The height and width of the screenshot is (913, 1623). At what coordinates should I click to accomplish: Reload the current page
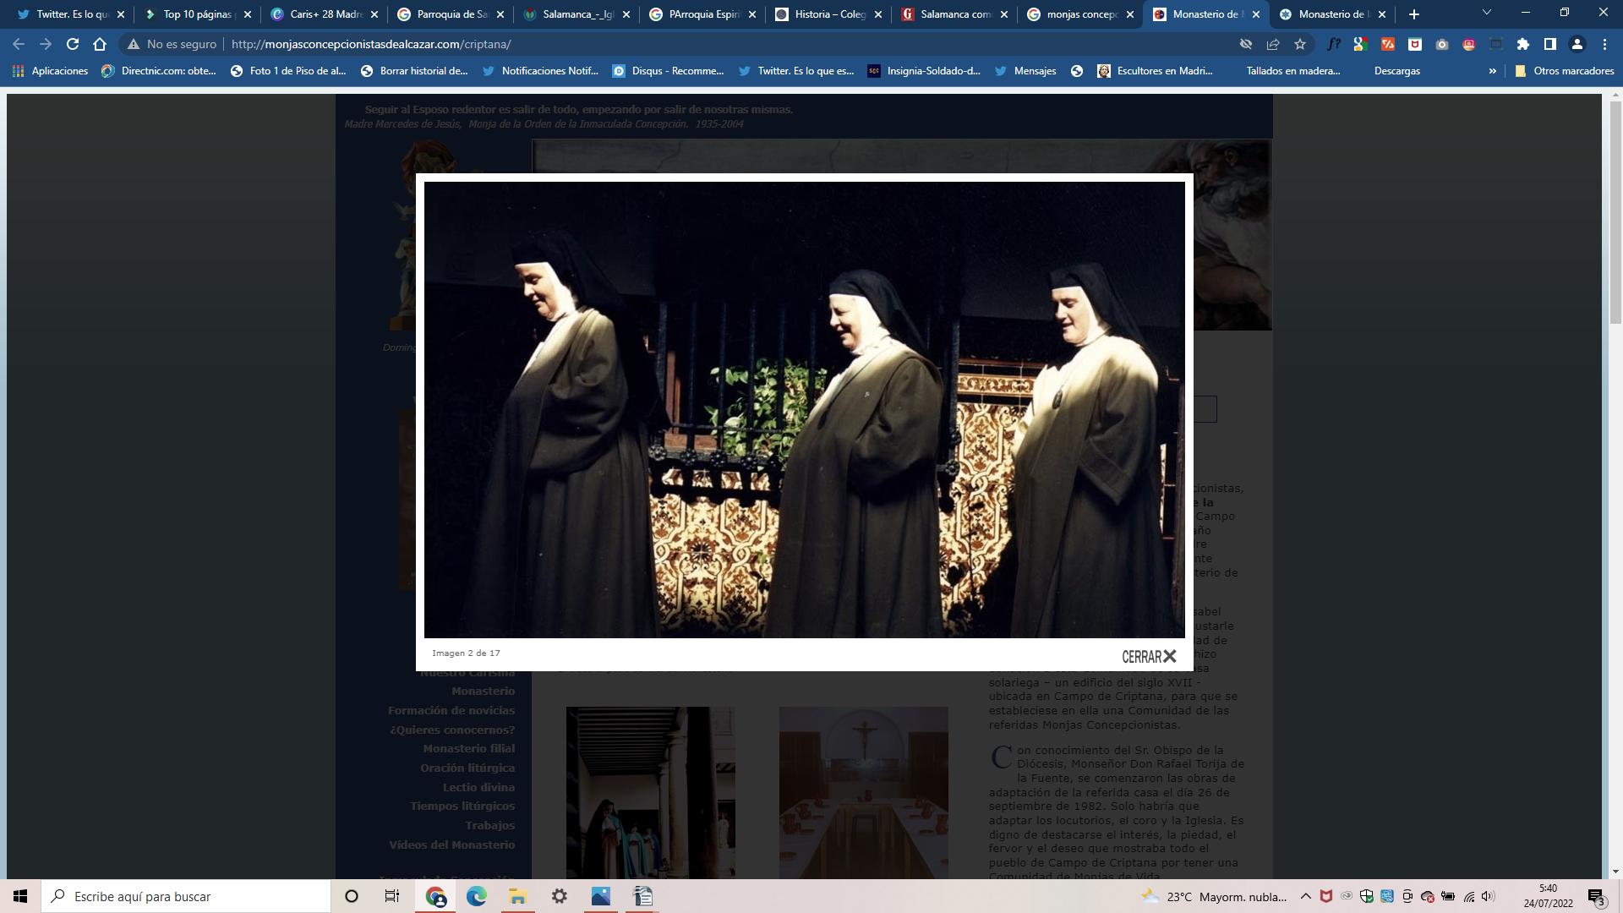pos(73,44)
